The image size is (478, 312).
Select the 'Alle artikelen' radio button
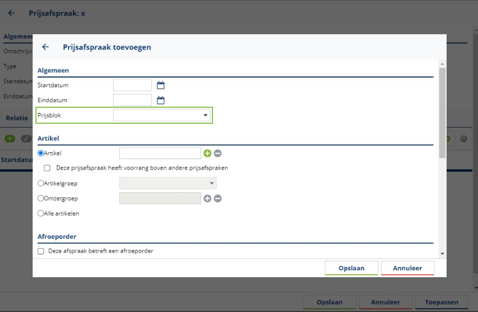point(41,213)
